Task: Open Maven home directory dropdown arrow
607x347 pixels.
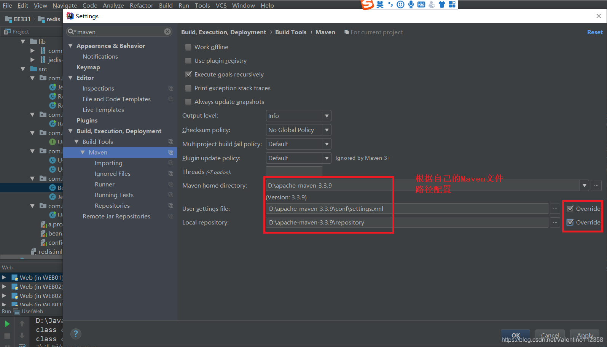Action: (584, 186)
